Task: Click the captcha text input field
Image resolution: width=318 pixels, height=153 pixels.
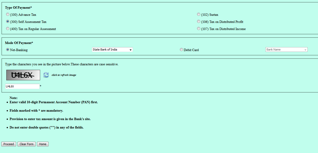Action: click(x=22, y=86)
